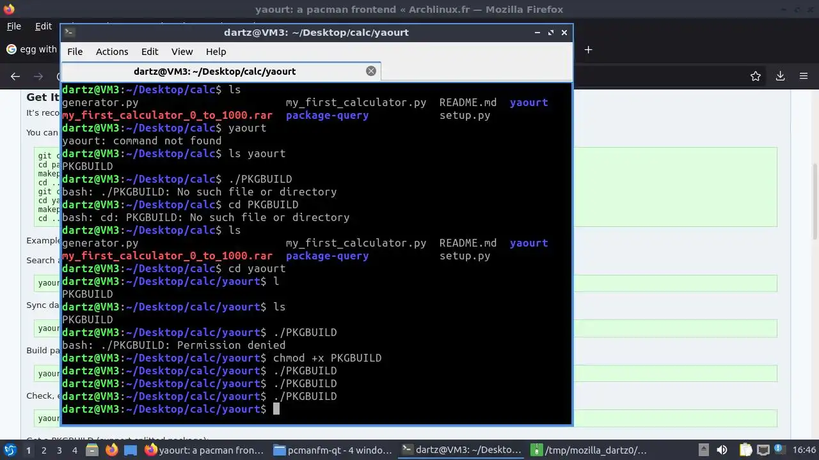Click the notification tray icon beside the clock
819x460 pixels.
[780, 450]
